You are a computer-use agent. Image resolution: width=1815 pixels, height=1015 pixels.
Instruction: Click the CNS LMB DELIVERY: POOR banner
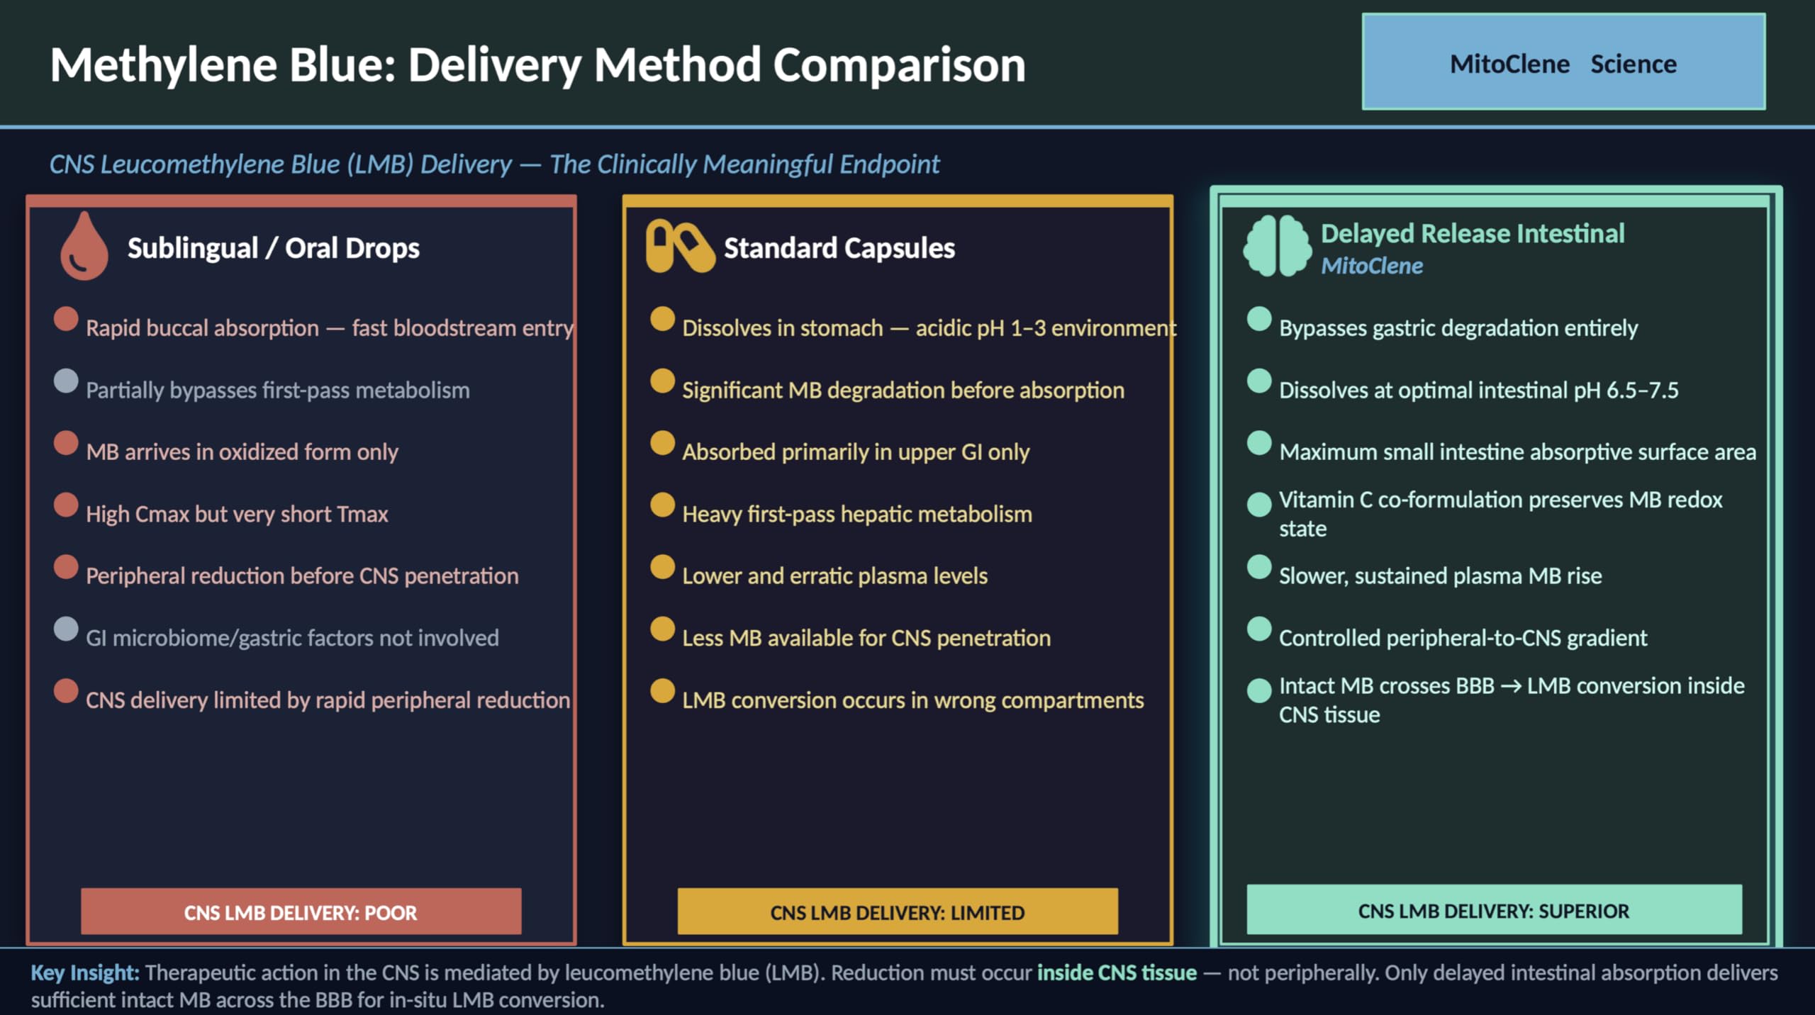(x=301, y=912)
